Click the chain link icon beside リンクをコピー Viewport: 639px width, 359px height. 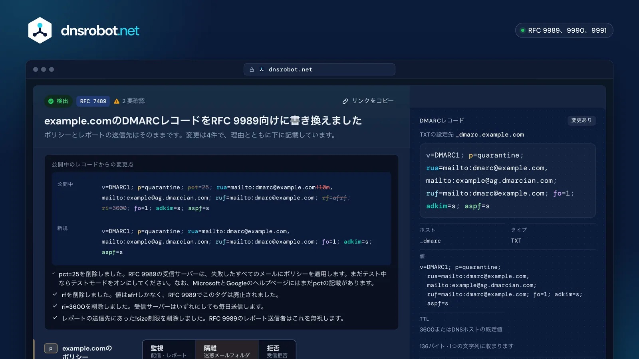(x=345, y=101)
